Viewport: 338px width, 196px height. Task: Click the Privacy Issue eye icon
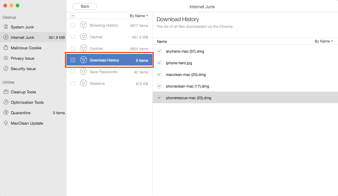6,58
